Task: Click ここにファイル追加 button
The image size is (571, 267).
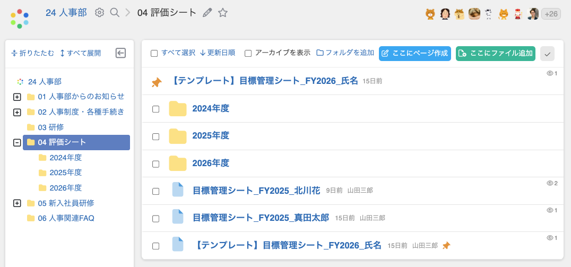Action: 496,54
